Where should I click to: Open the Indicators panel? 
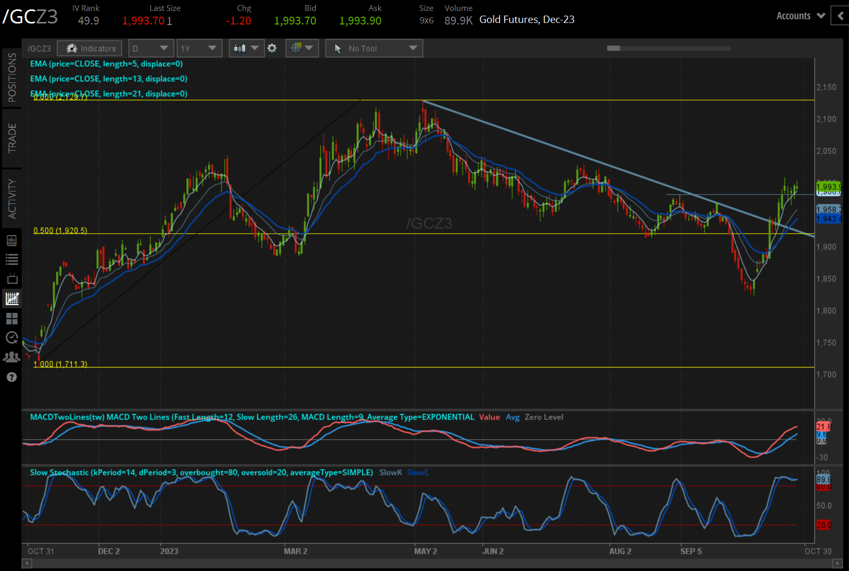tap(90, 48)
